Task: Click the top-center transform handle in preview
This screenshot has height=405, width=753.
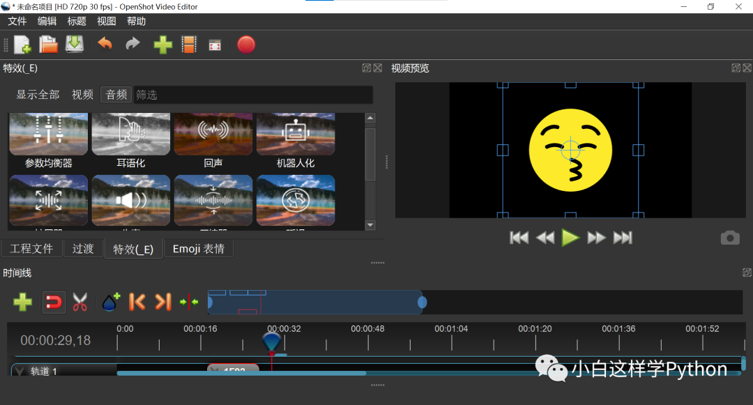Action: click(570, 85)
